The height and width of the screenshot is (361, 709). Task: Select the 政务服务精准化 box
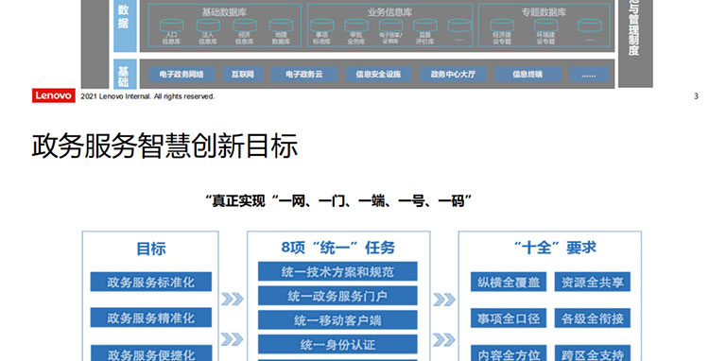point(151,318)
